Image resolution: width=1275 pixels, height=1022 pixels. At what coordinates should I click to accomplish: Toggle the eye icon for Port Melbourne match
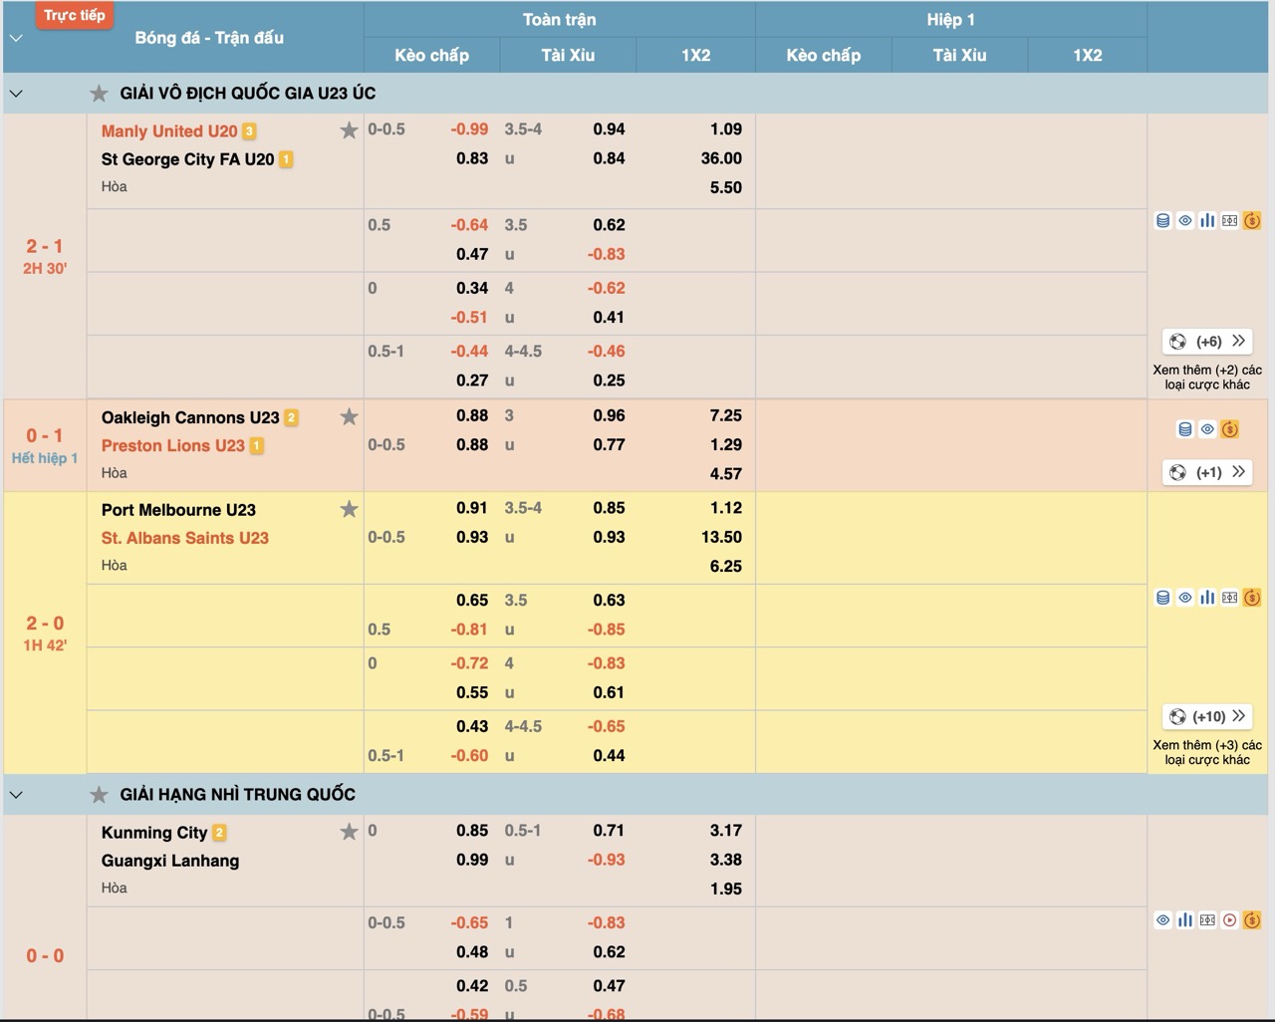click(x=1185, y=598)
